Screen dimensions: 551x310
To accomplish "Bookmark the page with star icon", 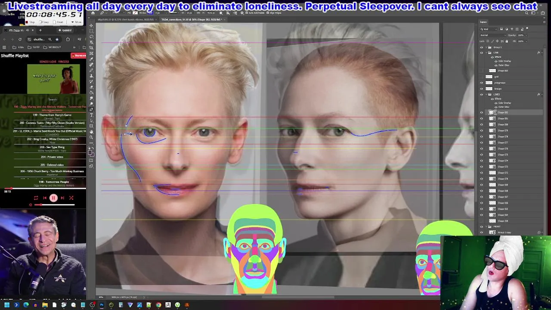I will coord(57,40).
